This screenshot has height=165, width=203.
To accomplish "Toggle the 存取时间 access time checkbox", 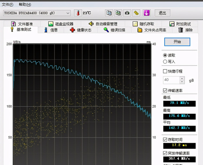I will click(x=165, y=140).
